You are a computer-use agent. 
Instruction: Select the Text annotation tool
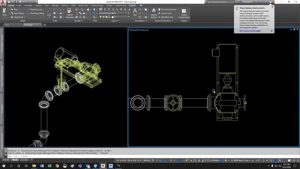(135, 12)
